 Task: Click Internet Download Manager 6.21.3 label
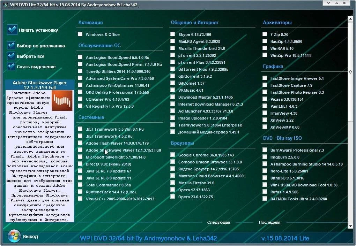(210, 104)
